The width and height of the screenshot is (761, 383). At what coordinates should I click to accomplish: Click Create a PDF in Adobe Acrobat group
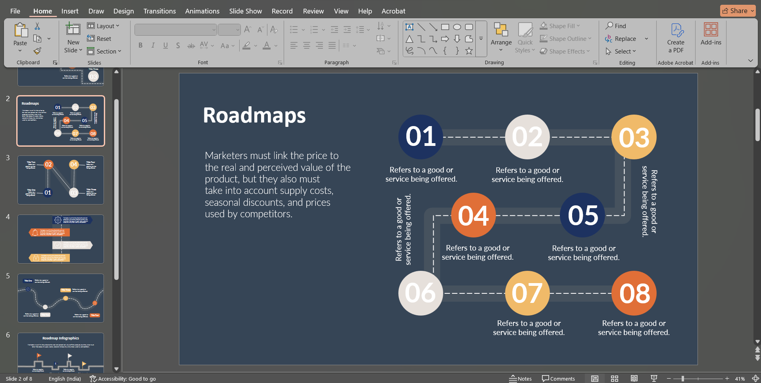click(x=676, y=38)
